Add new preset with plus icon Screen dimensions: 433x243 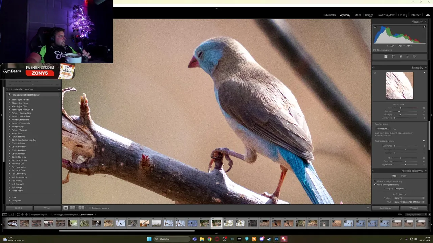[59, 89]
